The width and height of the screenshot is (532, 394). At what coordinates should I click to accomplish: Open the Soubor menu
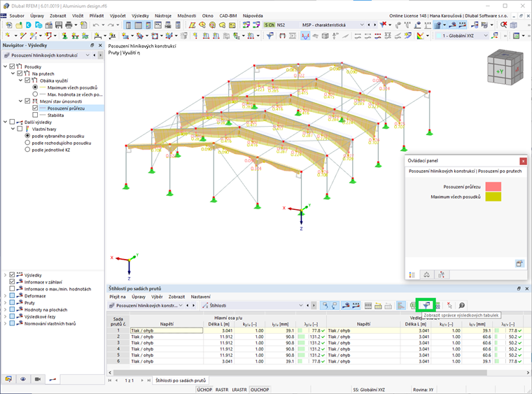(x=17, y=15)
